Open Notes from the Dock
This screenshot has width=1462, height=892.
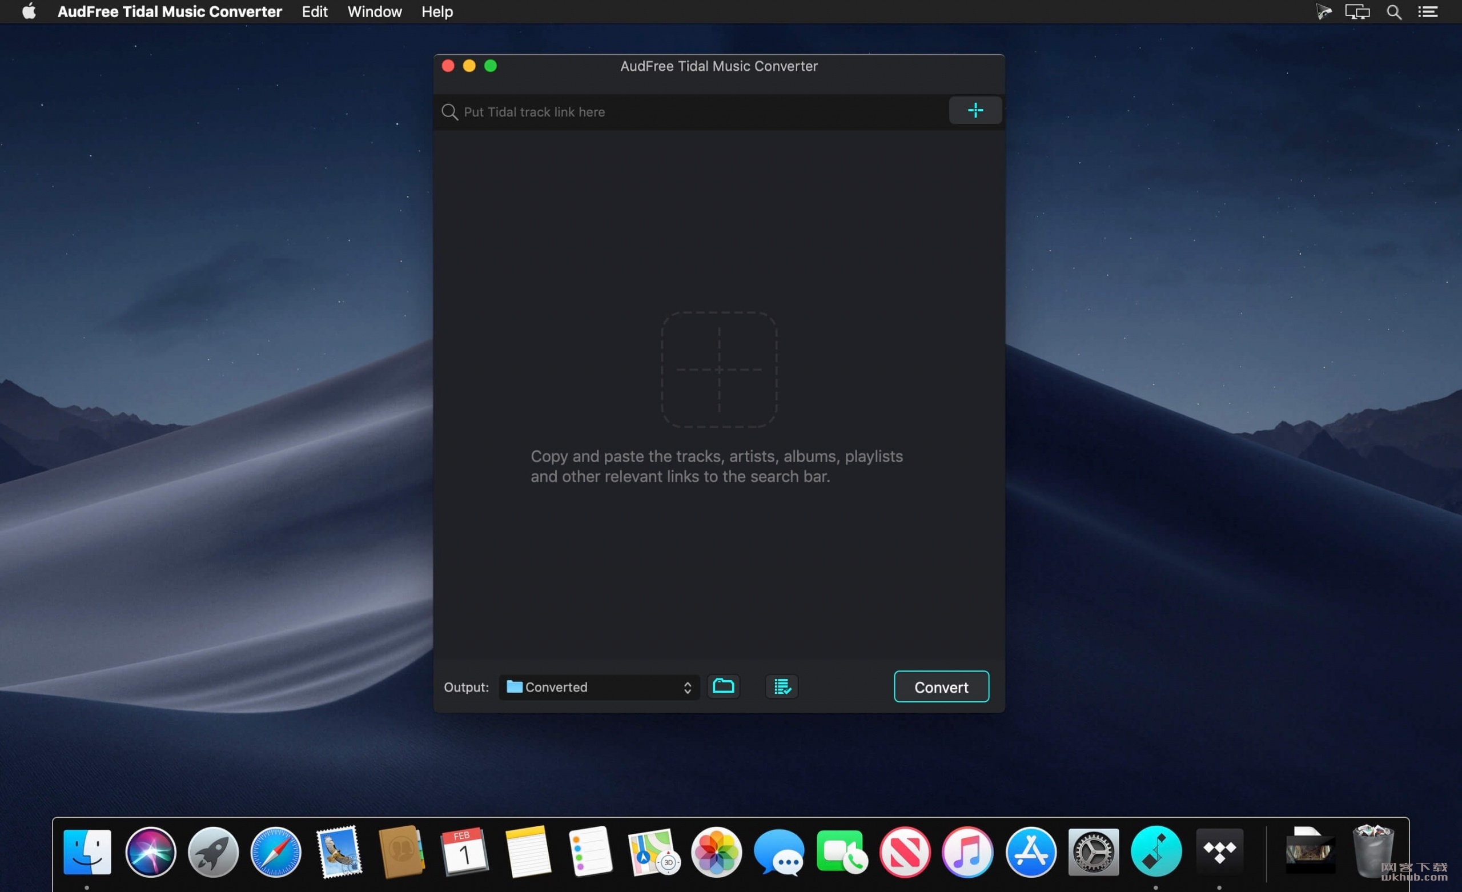528,852
